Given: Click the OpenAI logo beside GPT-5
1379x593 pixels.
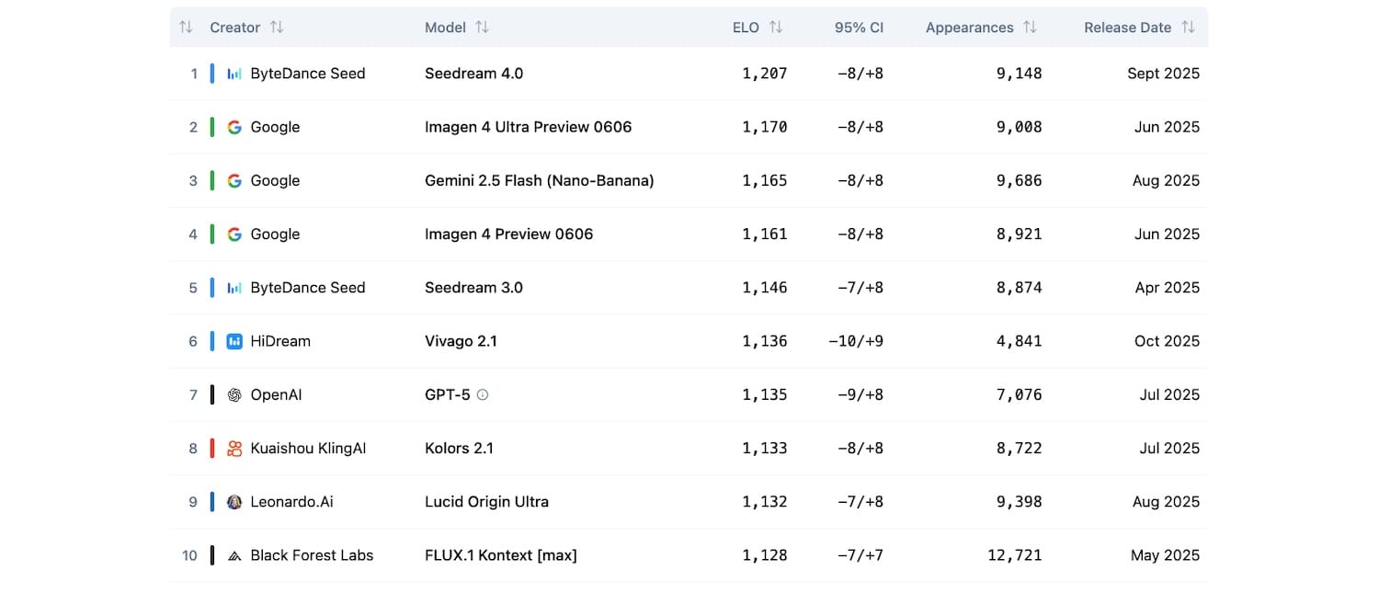Looking at the screenshot, I should [x=234, y=394].
